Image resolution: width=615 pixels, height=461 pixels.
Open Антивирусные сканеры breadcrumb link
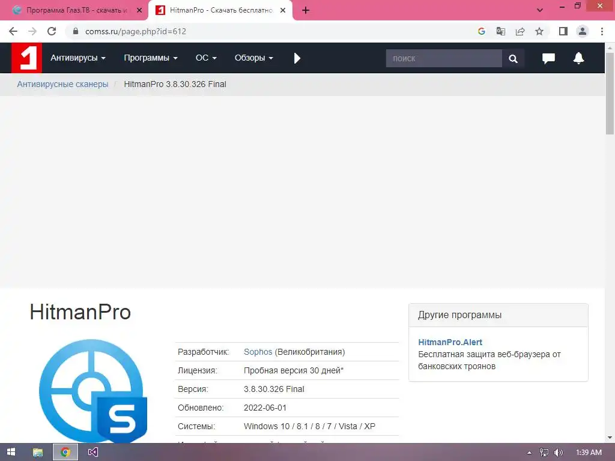(62, 84)
